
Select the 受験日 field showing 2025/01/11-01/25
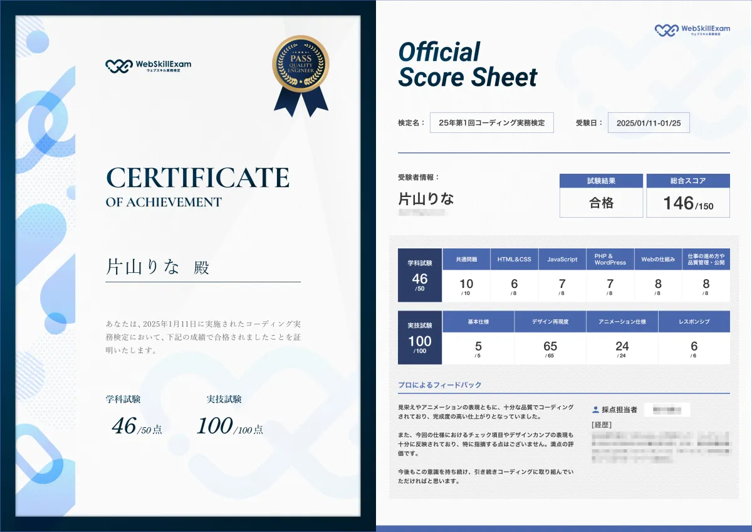tap(649, 122)
